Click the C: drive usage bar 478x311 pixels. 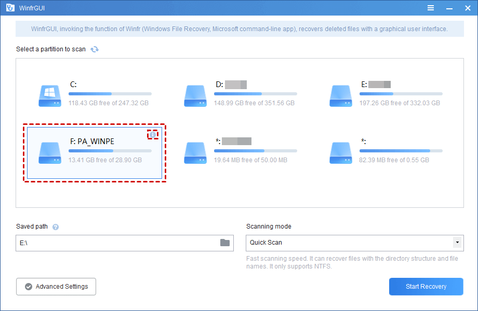point(110,94)
